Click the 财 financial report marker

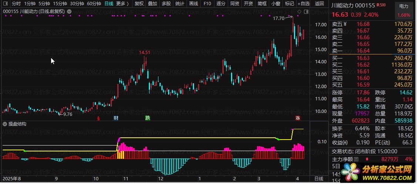pos(116,118)
